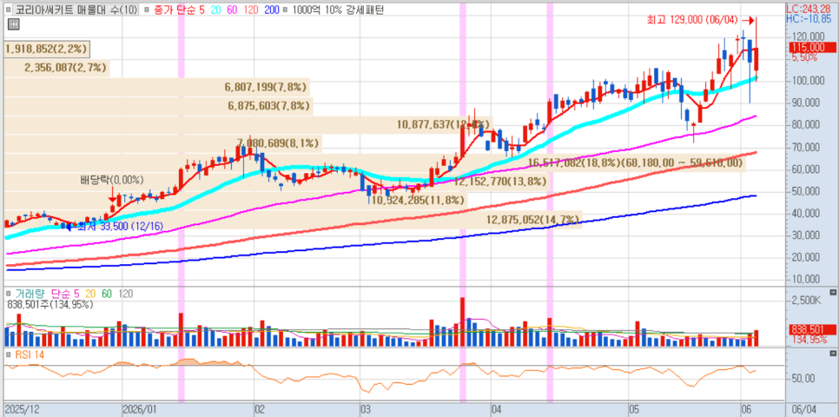839x417 pixels.
Task: Select the 거래량 indicator label
Action: coord(31,294)
